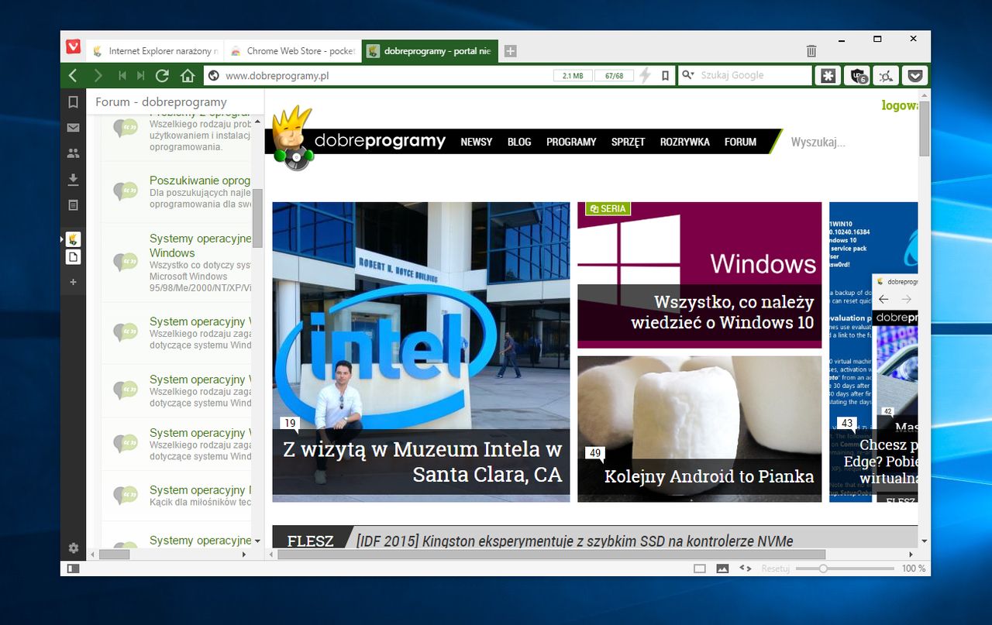
Task: Toggle tab tiling in status bar
Action: click(700, 568)
